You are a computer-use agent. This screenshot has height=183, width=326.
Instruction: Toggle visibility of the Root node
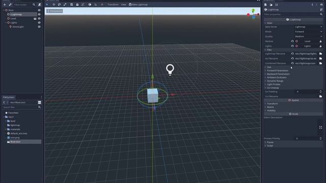[x=39, y=10]
